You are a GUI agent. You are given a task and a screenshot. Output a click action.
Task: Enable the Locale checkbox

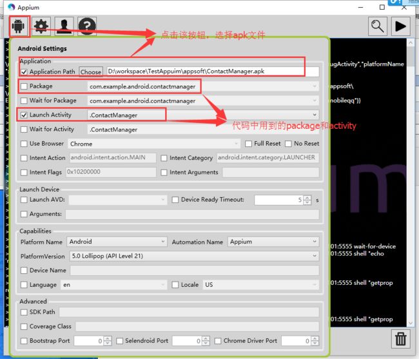175,285
